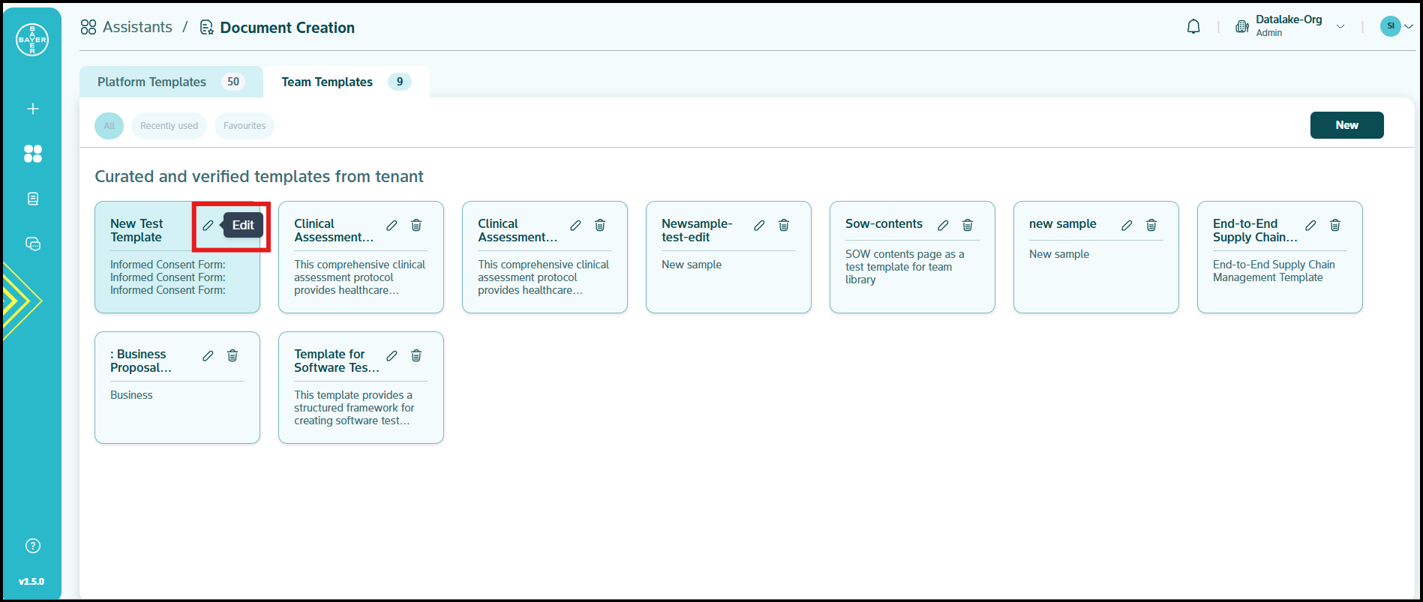Open the four-dot apps grid in sidebar
This screenshot has width=1423, height=602.
tap(33, 154)
